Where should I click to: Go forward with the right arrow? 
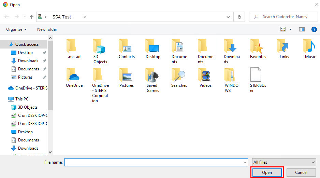click(16, 17)
